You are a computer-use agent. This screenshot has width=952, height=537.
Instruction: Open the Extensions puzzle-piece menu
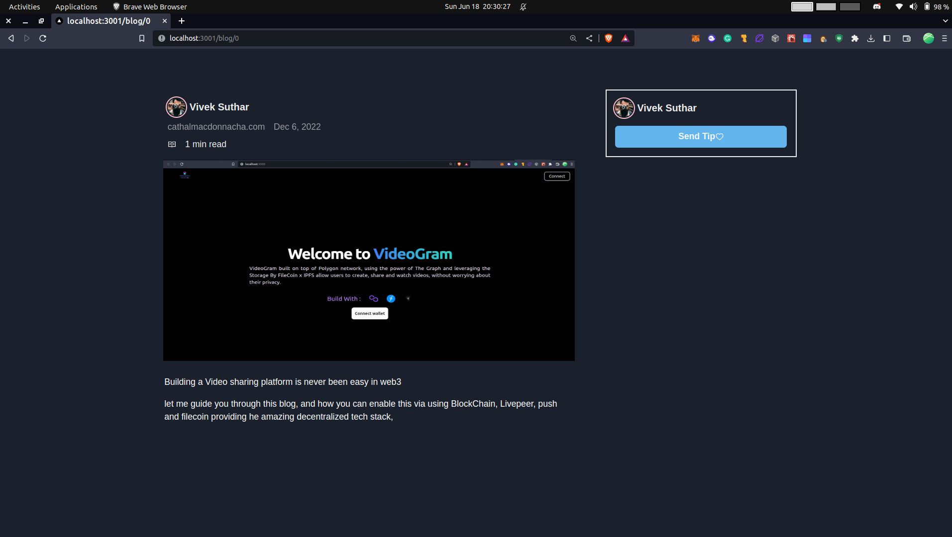[x=855, y=38]
